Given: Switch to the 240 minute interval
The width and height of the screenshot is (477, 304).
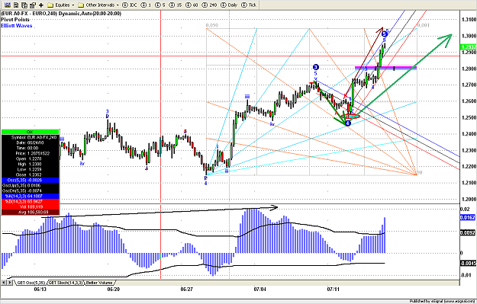Looking at the screenshot, I should tap(210, 5).
